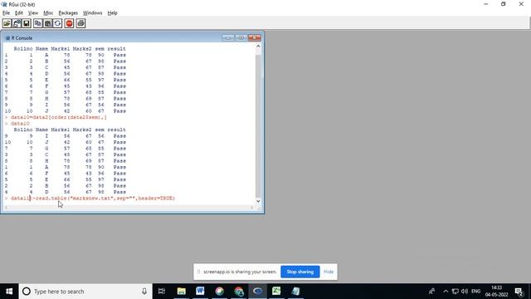Click the R Console vertical scrollbar down arrow
This screenshot has width=531, height=299.
(258, 201)
